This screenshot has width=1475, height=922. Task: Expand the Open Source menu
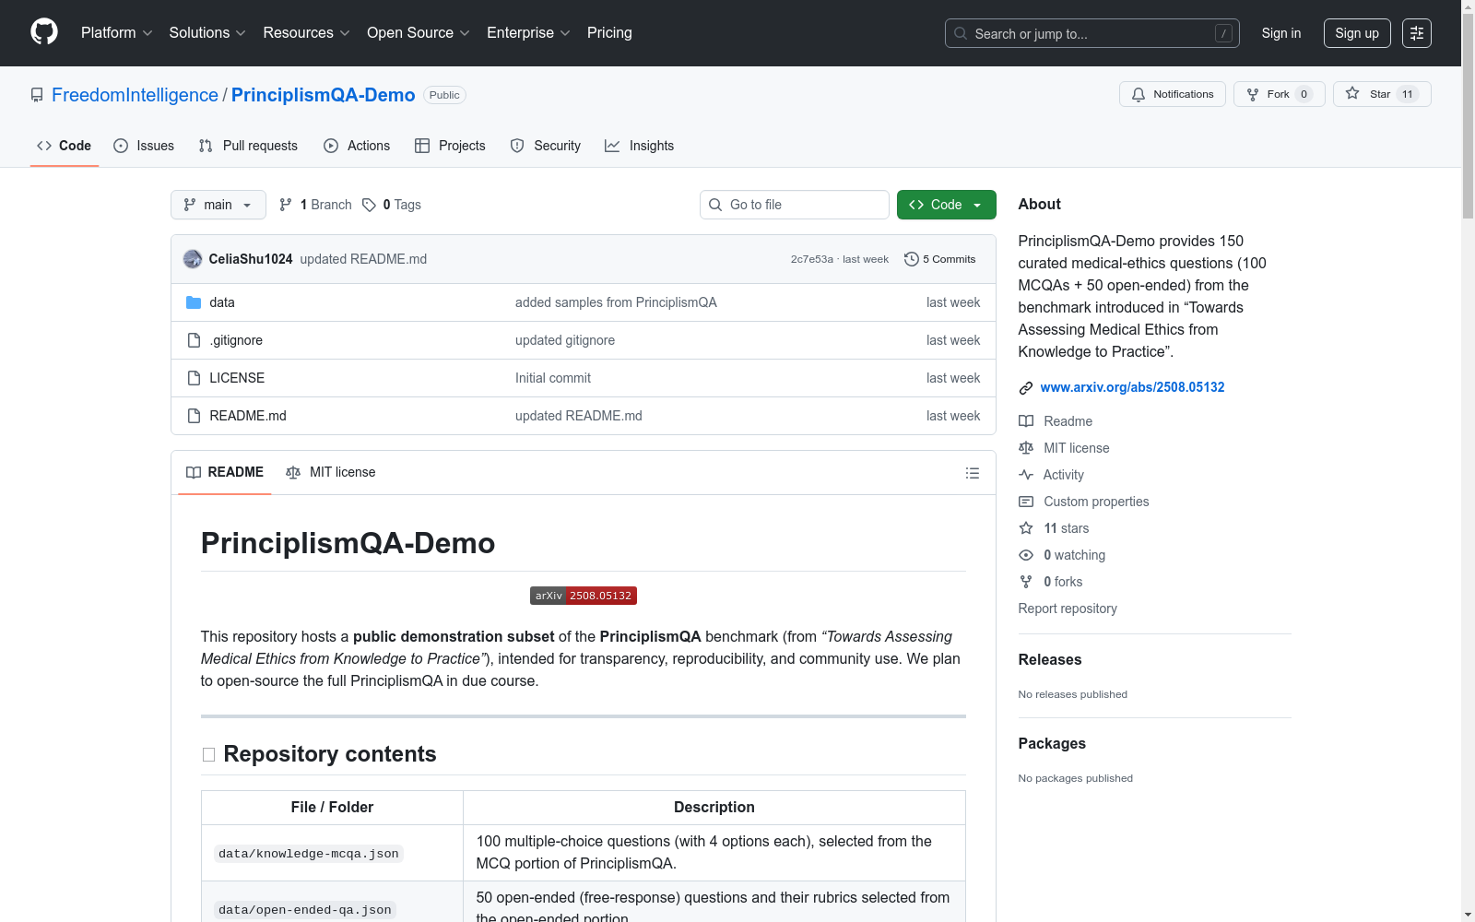pyautogui.click(x=419, y=33)
